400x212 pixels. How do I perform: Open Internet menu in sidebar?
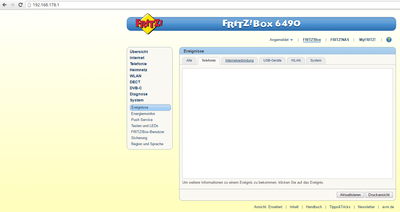click(137, 58)
